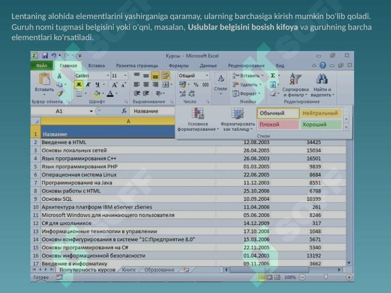Image resolution: width=391 pixels, height=293 pixels.
Task: Toggle underline Ч formatting
Action: tap(97, 85)
